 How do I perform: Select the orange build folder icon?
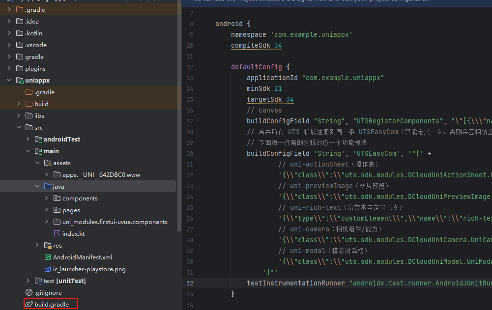(29, 104)
